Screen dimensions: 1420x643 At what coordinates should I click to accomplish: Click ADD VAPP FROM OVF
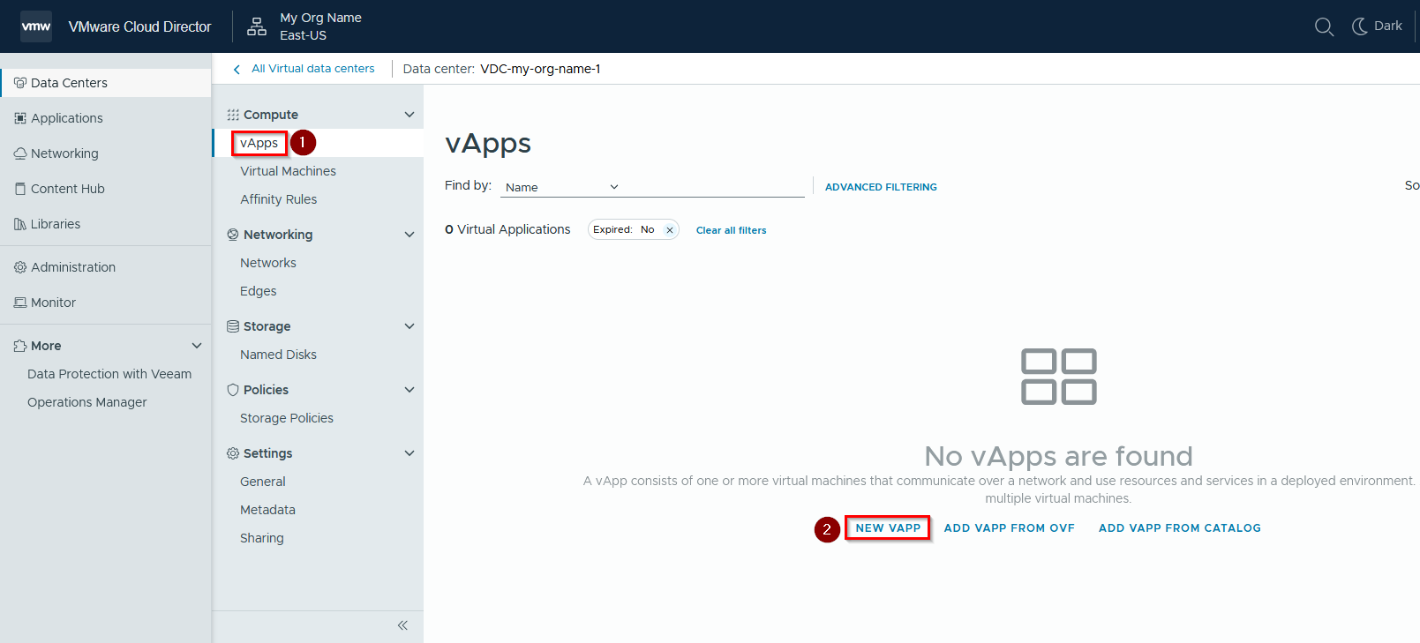coord(1010,528)
